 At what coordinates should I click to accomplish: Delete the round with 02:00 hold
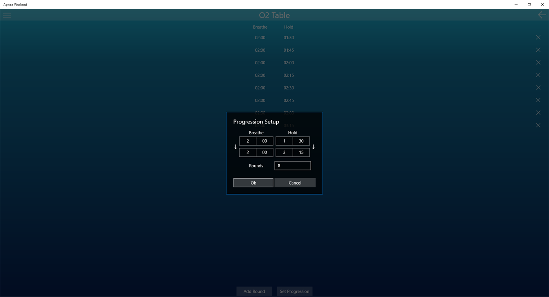pyautogui.click(x=538, y=62)
